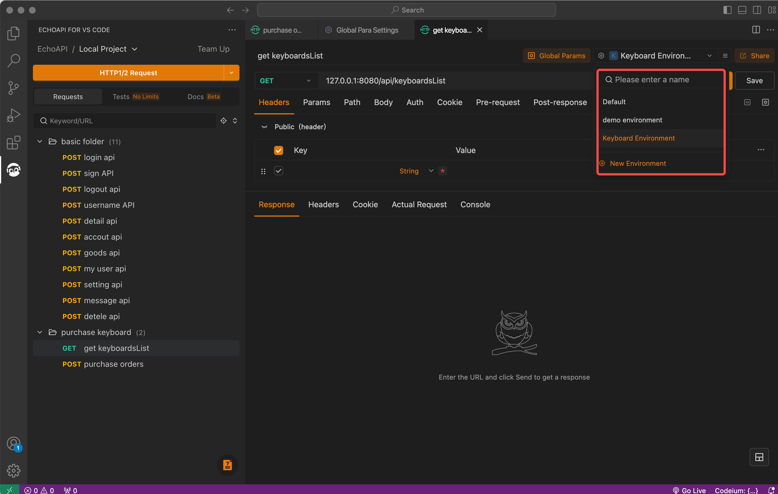
Task: Open the Console response tab
Action: [x=475, y=205]
